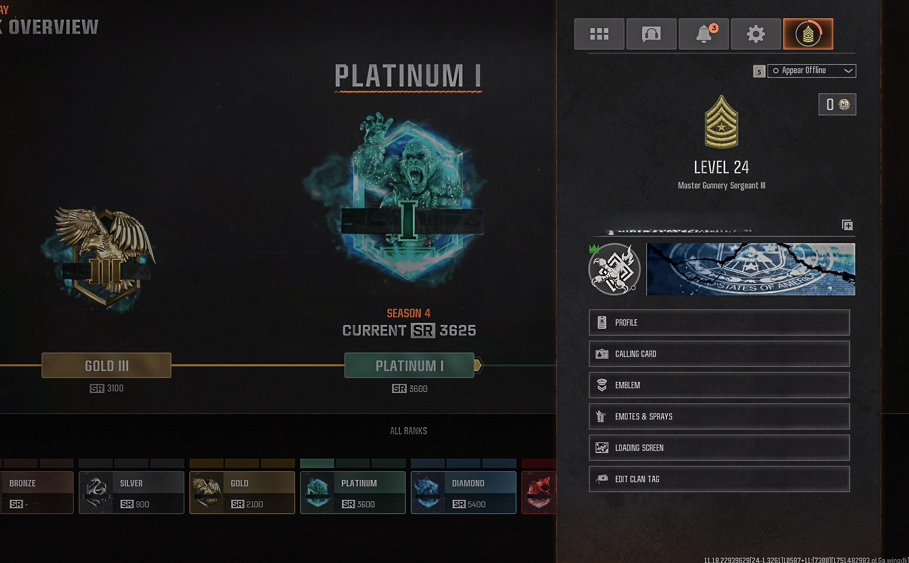Click the expand showcase plus icon
Viewport: 909px width, 563px height.
click(847, 225)
